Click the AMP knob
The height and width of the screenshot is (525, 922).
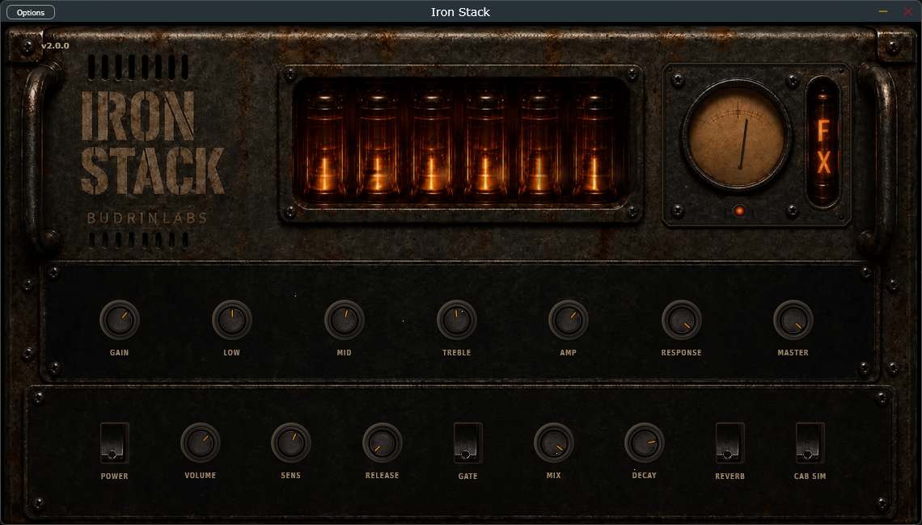568,320
